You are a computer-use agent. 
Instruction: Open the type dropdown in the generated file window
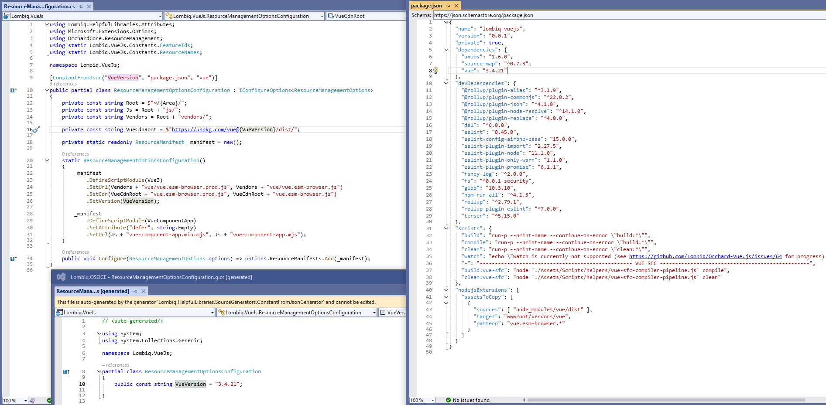374,313
